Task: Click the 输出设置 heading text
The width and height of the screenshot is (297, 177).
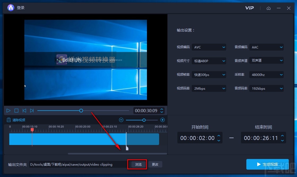Action: click(185, 30)
